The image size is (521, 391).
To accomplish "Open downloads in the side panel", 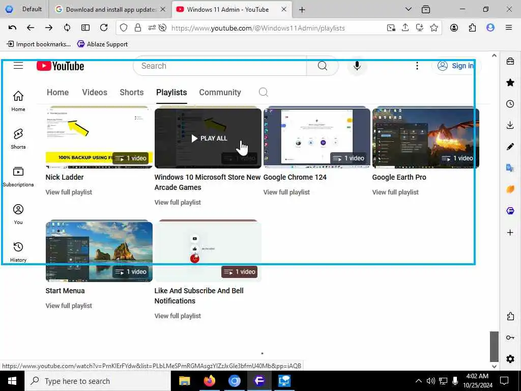I will [510, 125].
